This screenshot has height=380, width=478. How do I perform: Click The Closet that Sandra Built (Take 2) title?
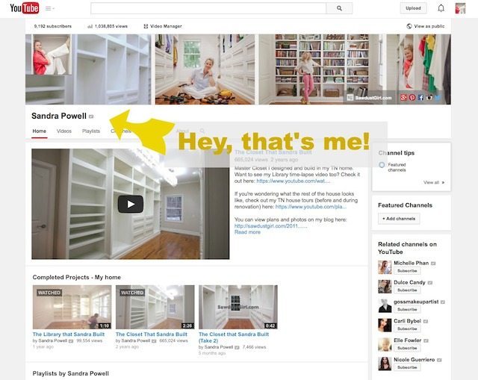234,337
